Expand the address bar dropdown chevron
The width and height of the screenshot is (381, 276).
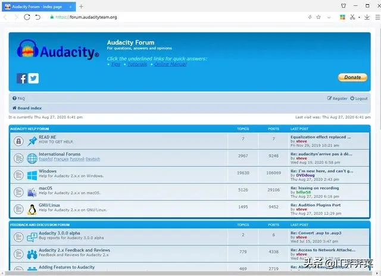329,17
